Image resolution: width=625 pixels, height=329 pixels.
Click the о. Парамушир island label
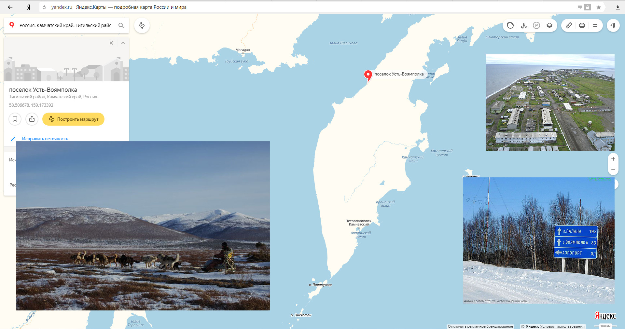[320, 285]
